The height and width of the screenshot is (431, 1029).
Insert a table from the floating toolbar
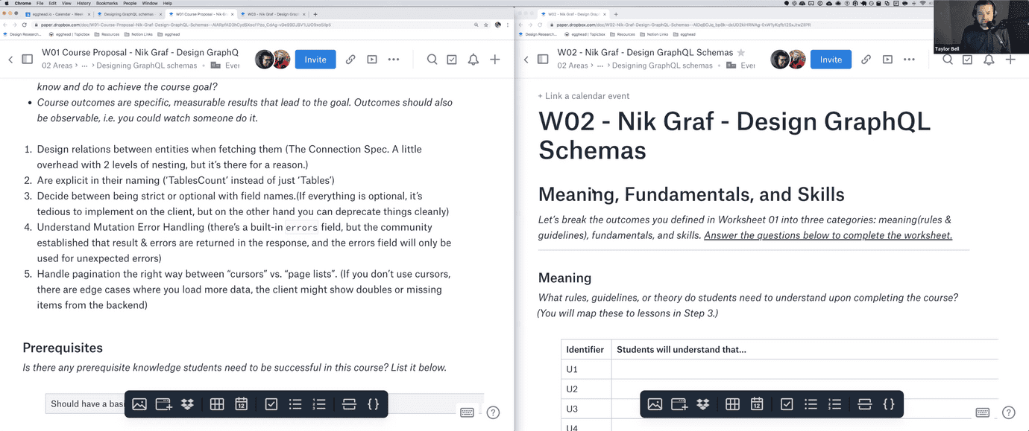click(217, 403)
